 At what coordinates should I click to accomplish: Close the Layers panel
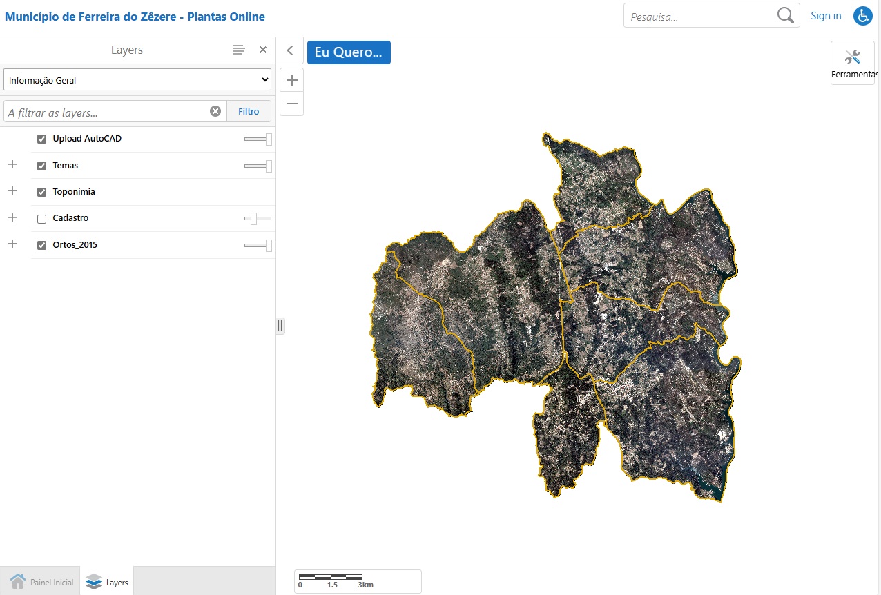click(x=263, y=50)
